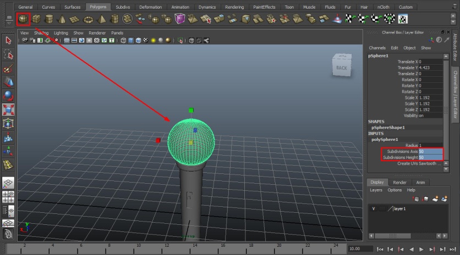Create new layer from selected objects
460x255 pixels.
coord(445,199)
